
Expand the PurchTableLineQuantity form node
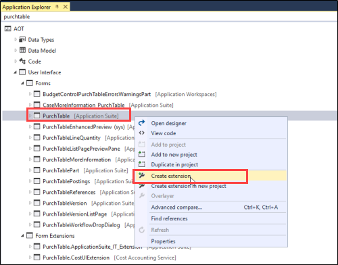click(x=30, y=137)
